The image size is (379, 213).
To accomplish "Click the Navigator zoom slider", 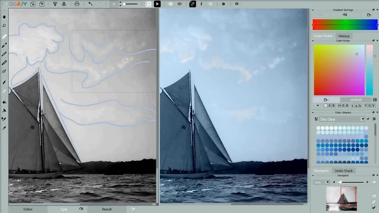I will 351,182.
